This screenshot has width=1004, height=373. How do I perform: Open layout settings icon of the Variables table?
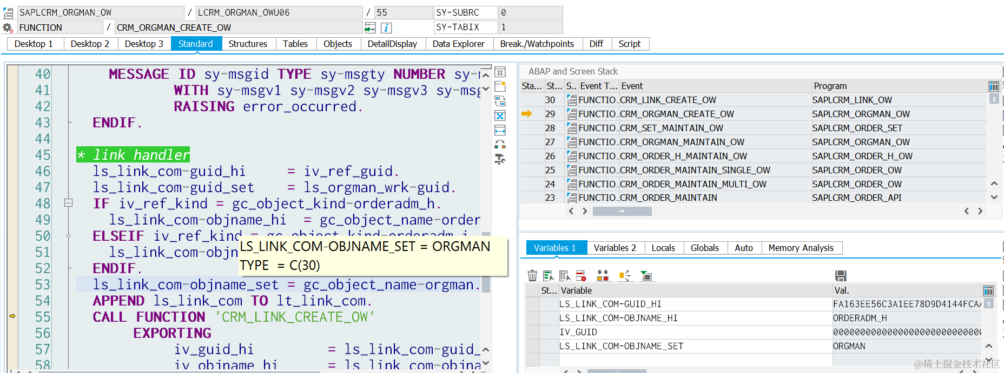point(988,290)
